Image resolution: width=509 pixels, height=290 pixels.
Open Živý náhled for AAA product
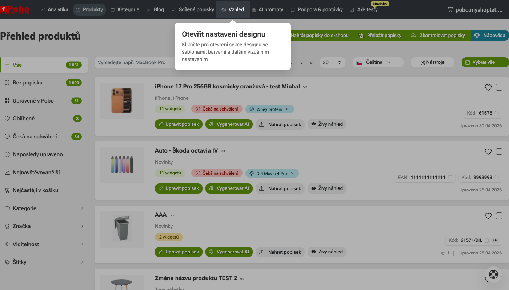[327, 252]
